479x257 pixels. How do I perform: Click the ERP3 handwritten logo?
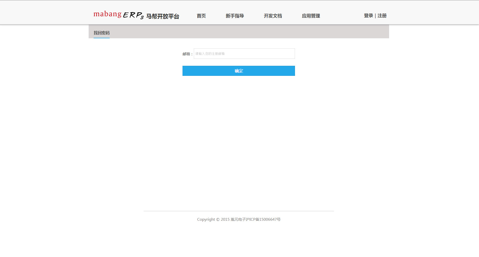pos(133,16)
